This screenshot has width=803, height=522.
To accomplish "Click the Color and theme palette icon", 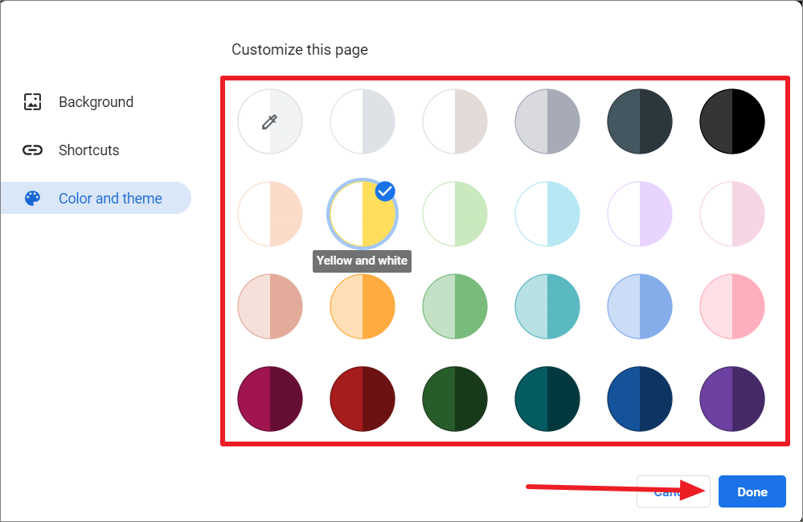I will 32,198.
